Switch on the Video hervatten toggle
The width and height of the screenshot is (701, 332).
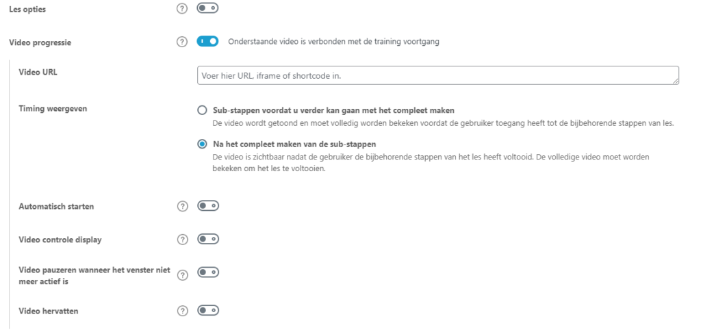[207, 311]
